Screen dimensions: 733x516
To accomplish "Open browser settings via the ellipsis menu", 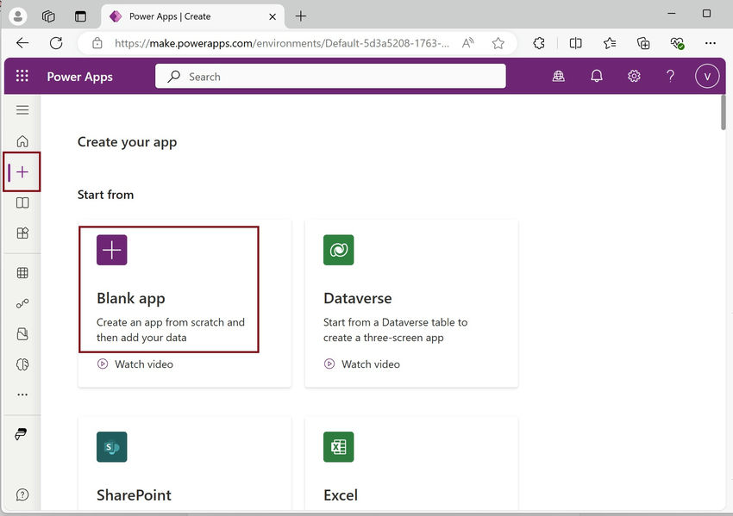I will click(x=711, y=43).
